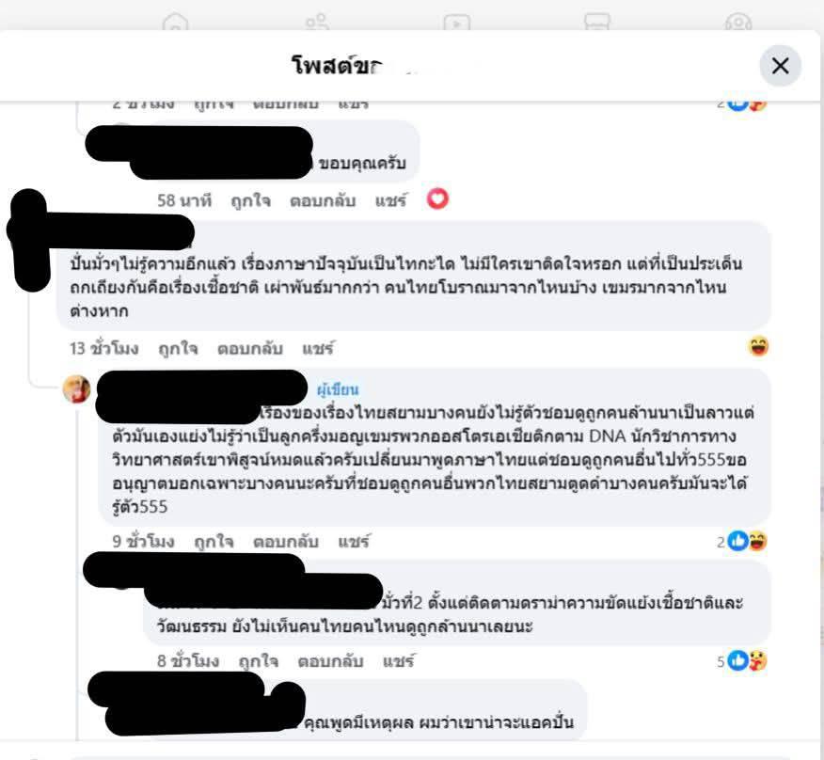824x760 pixels.
Task: Click laughing emoji reaction on 13-hour comment
Action: pos(758,347)
